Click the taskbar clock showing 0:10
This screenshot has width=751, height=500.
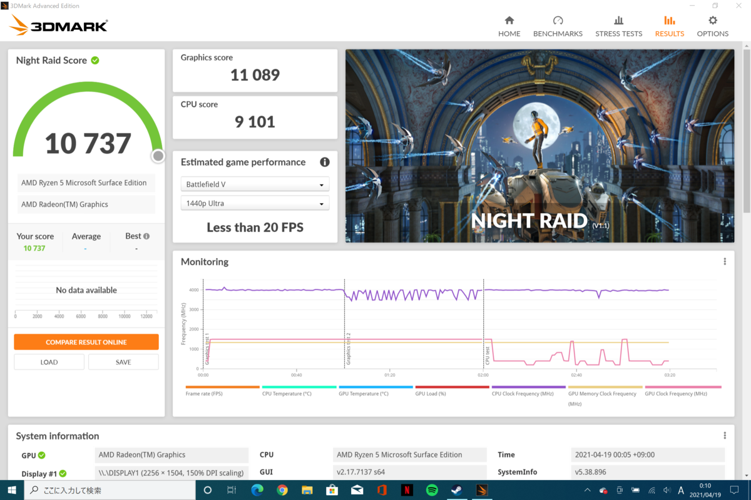coord(705,490)
